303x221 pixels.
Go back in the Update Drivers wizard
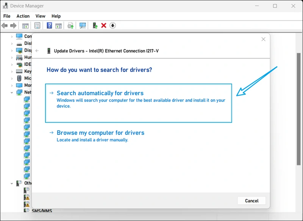[x=37, y=51]
